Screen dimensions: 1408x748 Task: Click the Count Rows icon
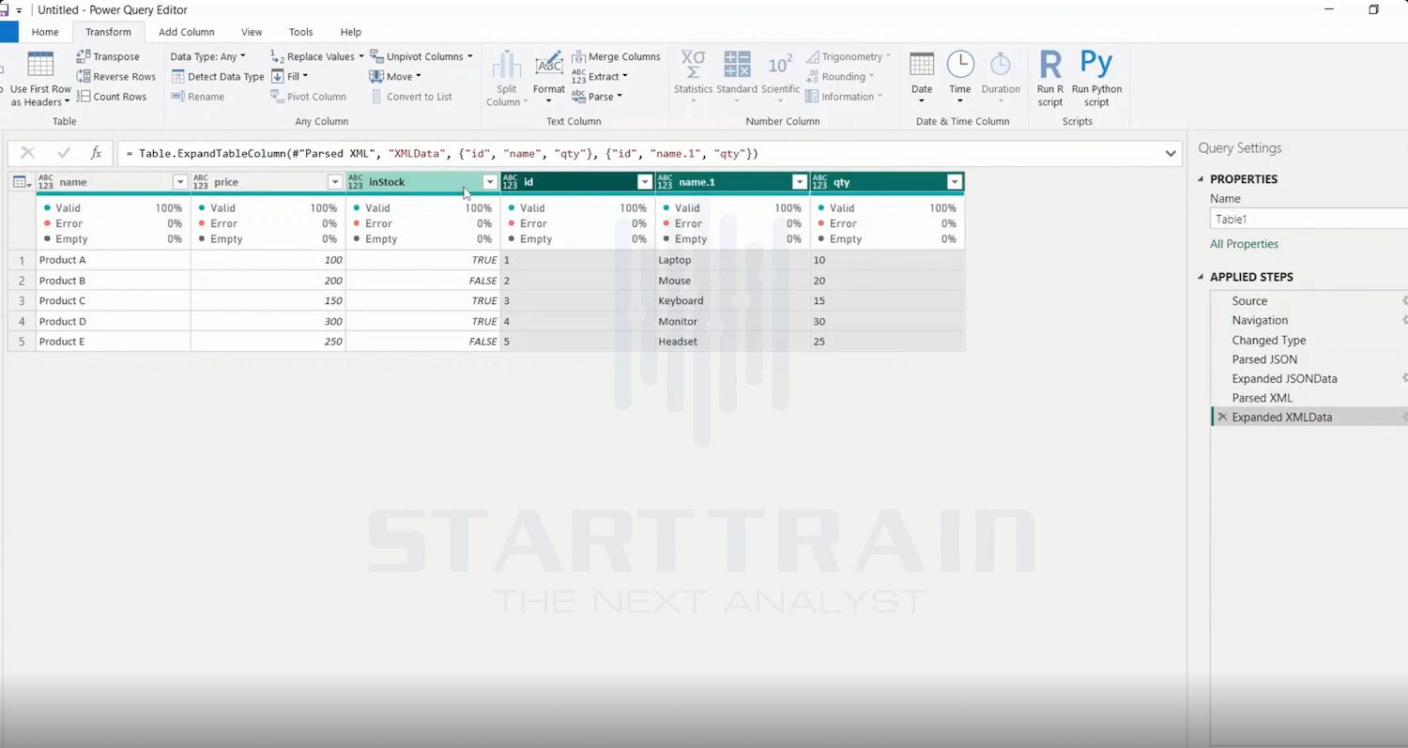[x=84, y=96]
